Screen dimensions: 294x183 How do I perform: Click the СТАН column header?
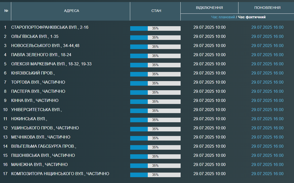[156, 11]
